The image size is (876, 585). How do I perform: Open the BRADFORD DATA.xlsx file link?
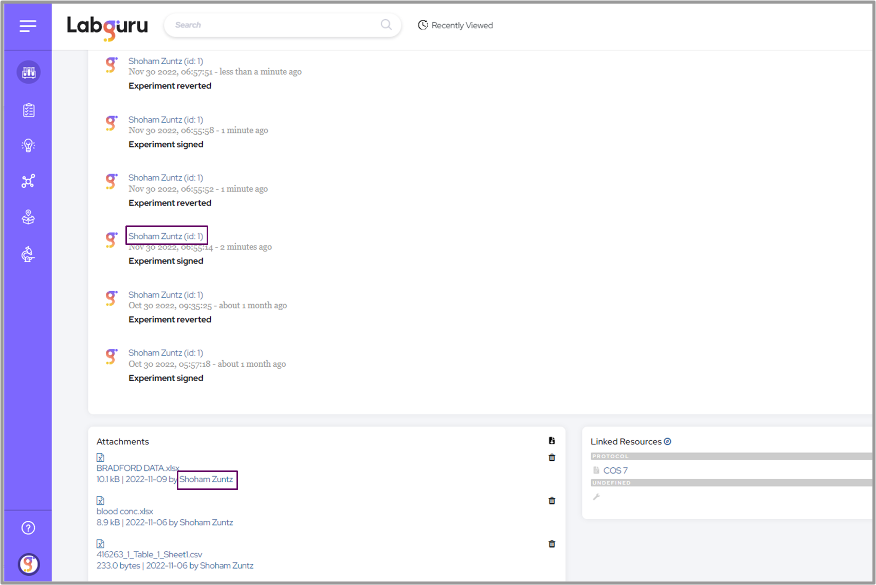pyautogui.click(x=138, y=468)
